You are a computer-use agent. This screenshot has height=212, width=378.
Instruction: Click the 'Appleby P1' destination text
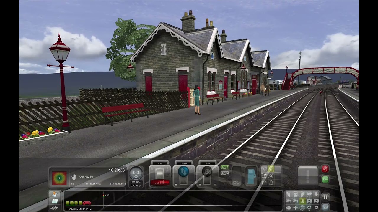86,177
